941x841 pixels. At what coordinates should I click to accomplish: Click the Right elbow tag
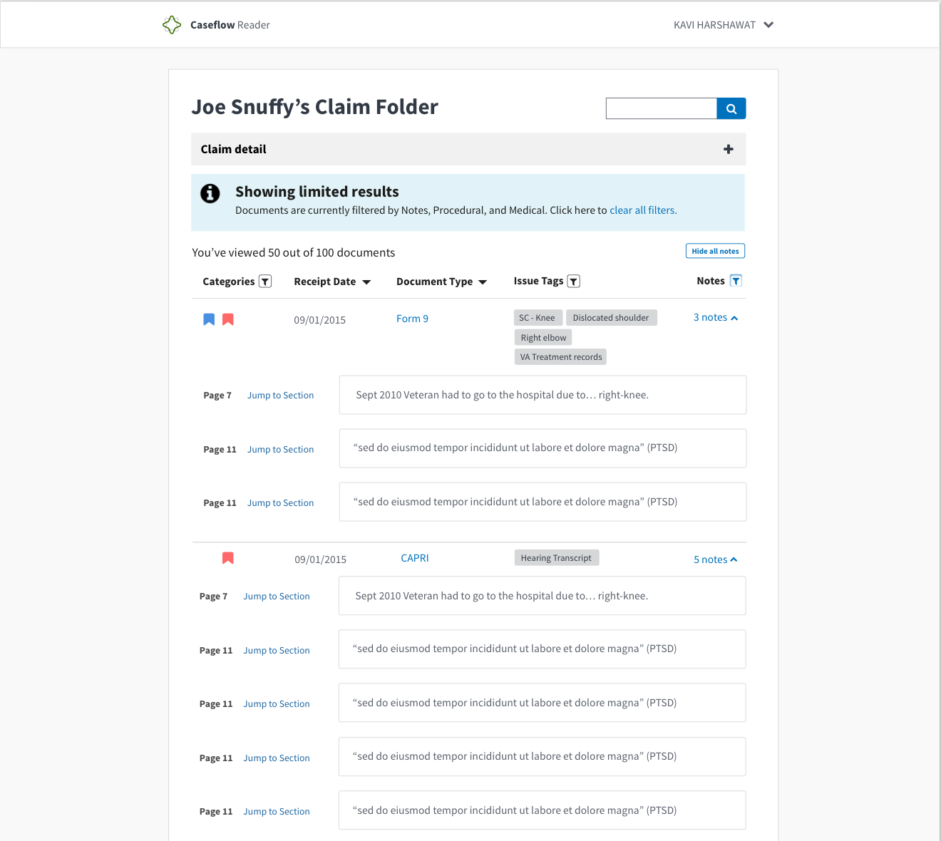pos(543,338)
